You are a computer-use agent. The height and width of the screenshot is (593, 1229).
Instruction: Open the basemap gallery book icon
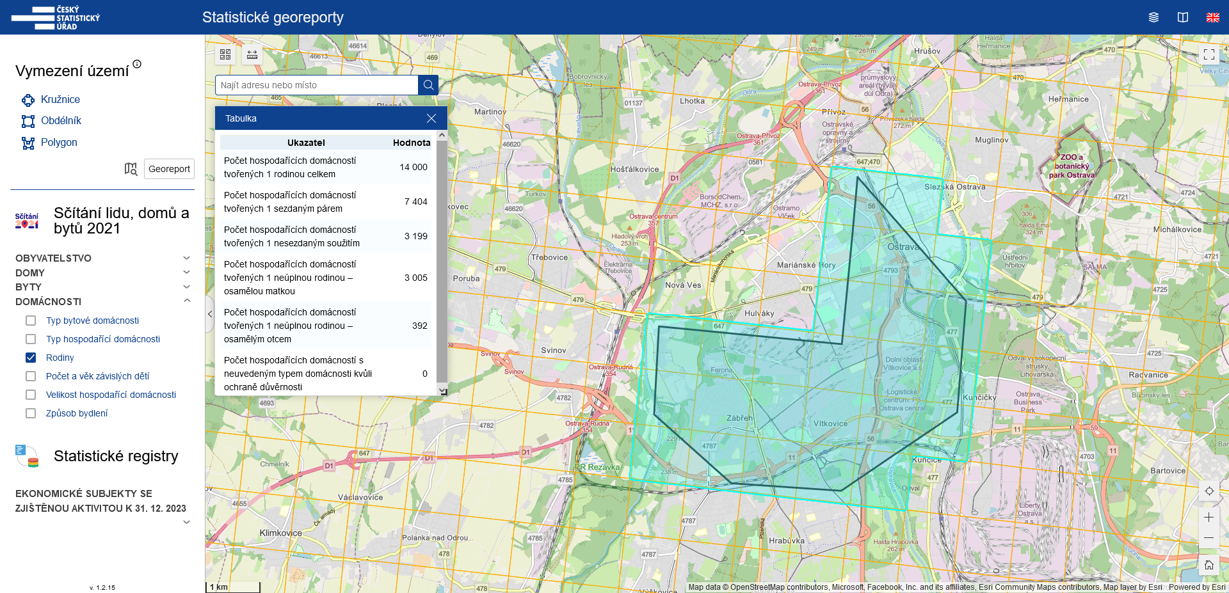coord(1183,17)
